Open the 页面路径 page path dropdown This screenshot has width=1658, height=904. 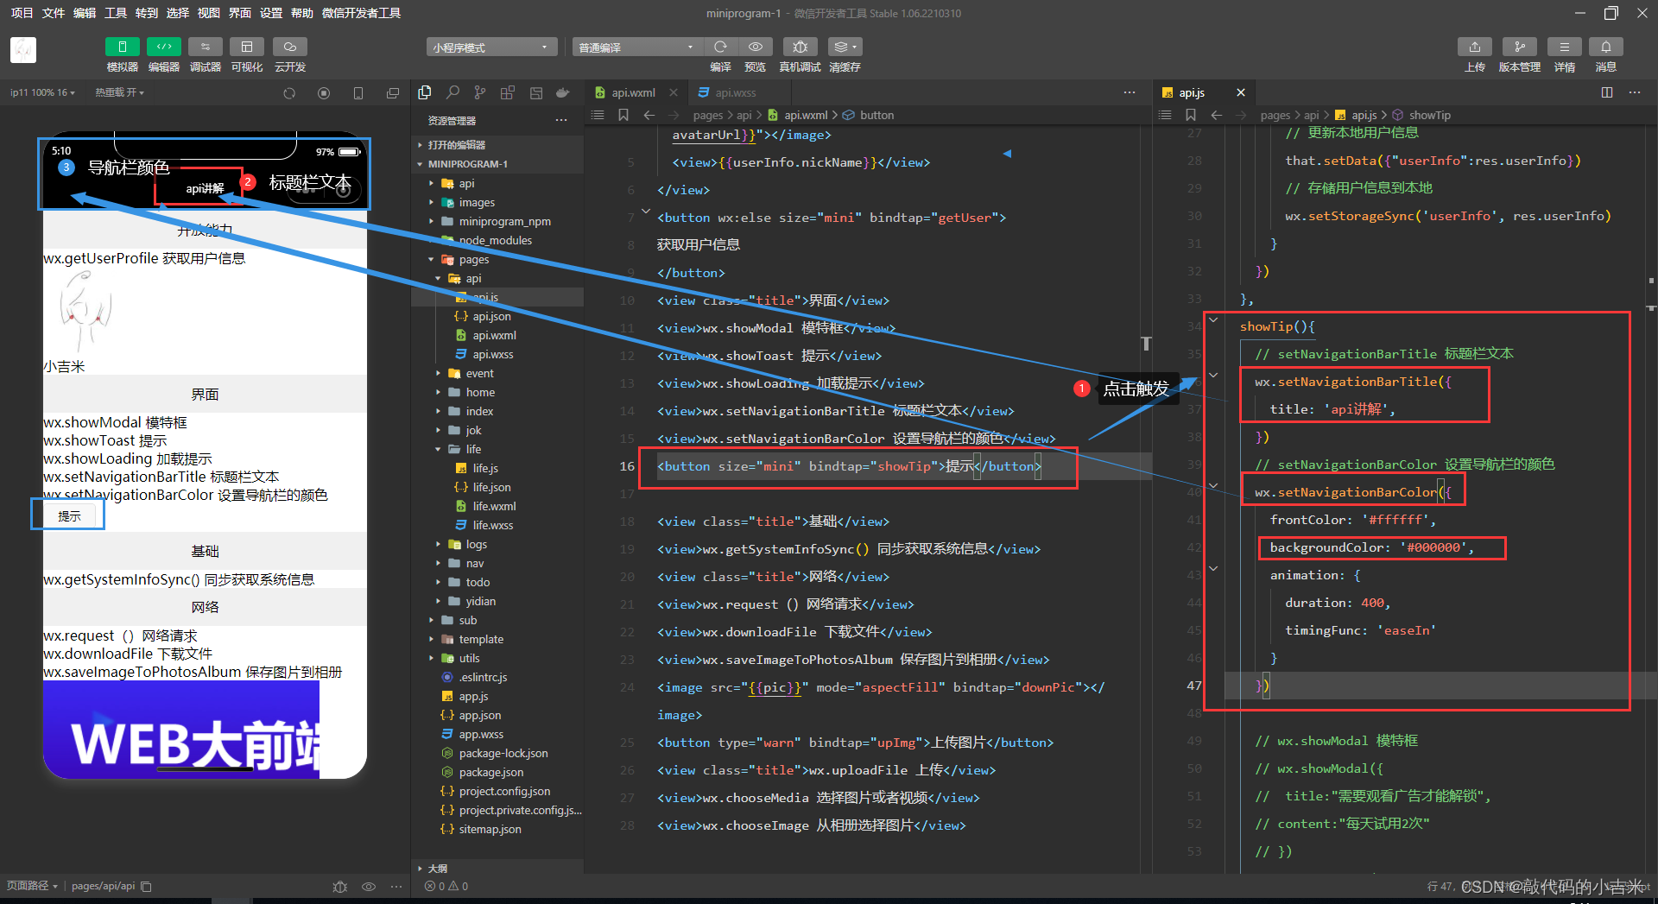[x=32, y=886]
